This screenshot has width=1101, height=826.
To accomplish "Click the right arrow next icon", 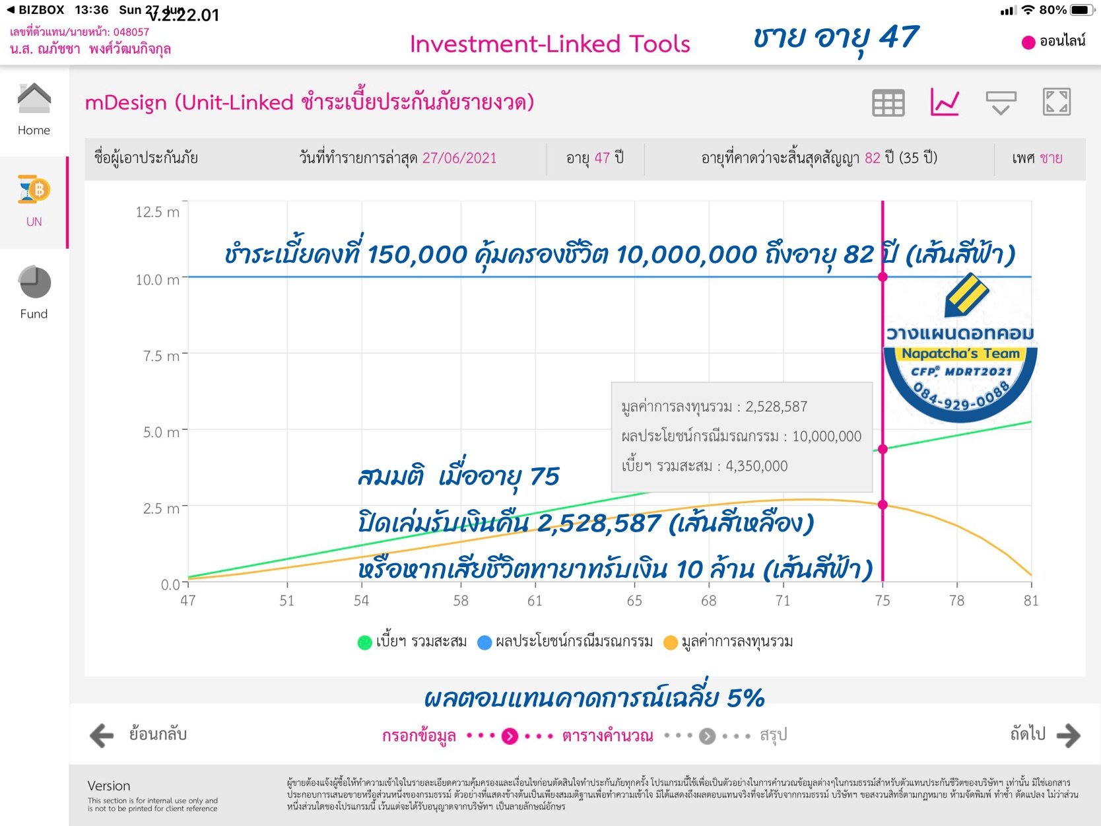I will click(1068, 735).
